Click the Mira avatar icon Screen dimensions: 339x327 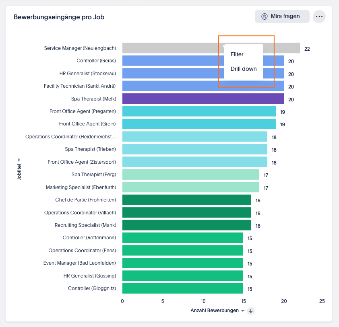[265, 16]
